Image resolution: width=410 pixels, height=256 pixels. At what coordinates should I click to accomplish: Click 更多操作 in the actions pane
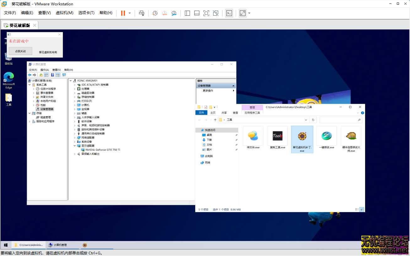click(208, 91)
